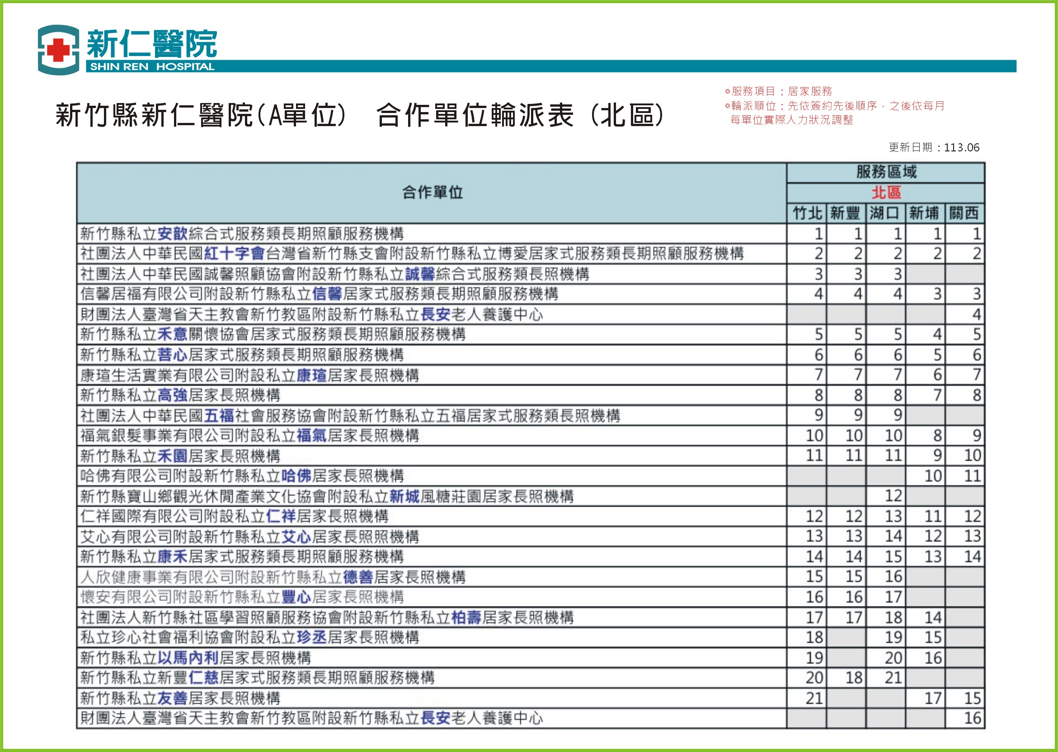
Task: Select the 友善居家長照機構 row name
Action: click(x=180, y=698)
